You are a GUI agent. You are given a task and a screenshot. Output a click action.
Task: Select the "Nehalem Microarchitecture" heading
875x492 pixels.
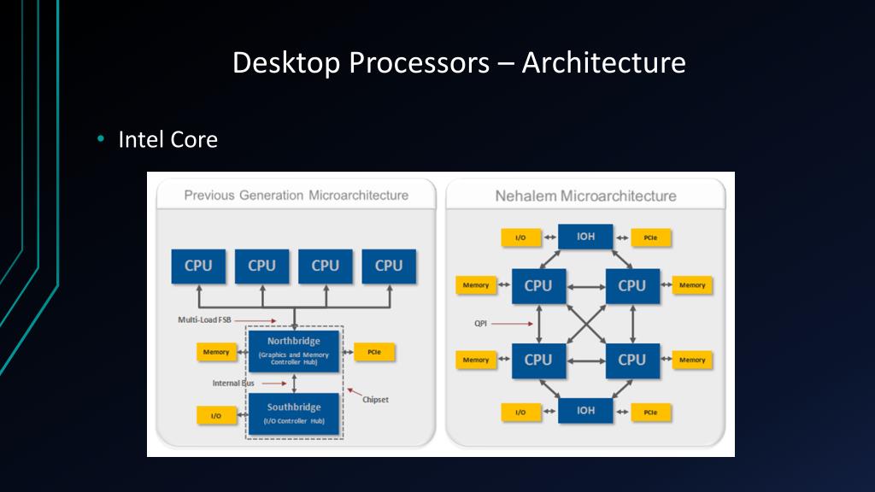[585, 196]
